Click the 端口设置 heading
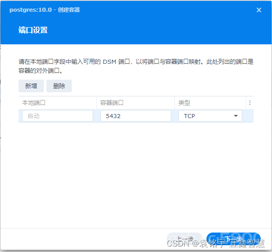This screenshot has height=252, width=272. (33, 30)
